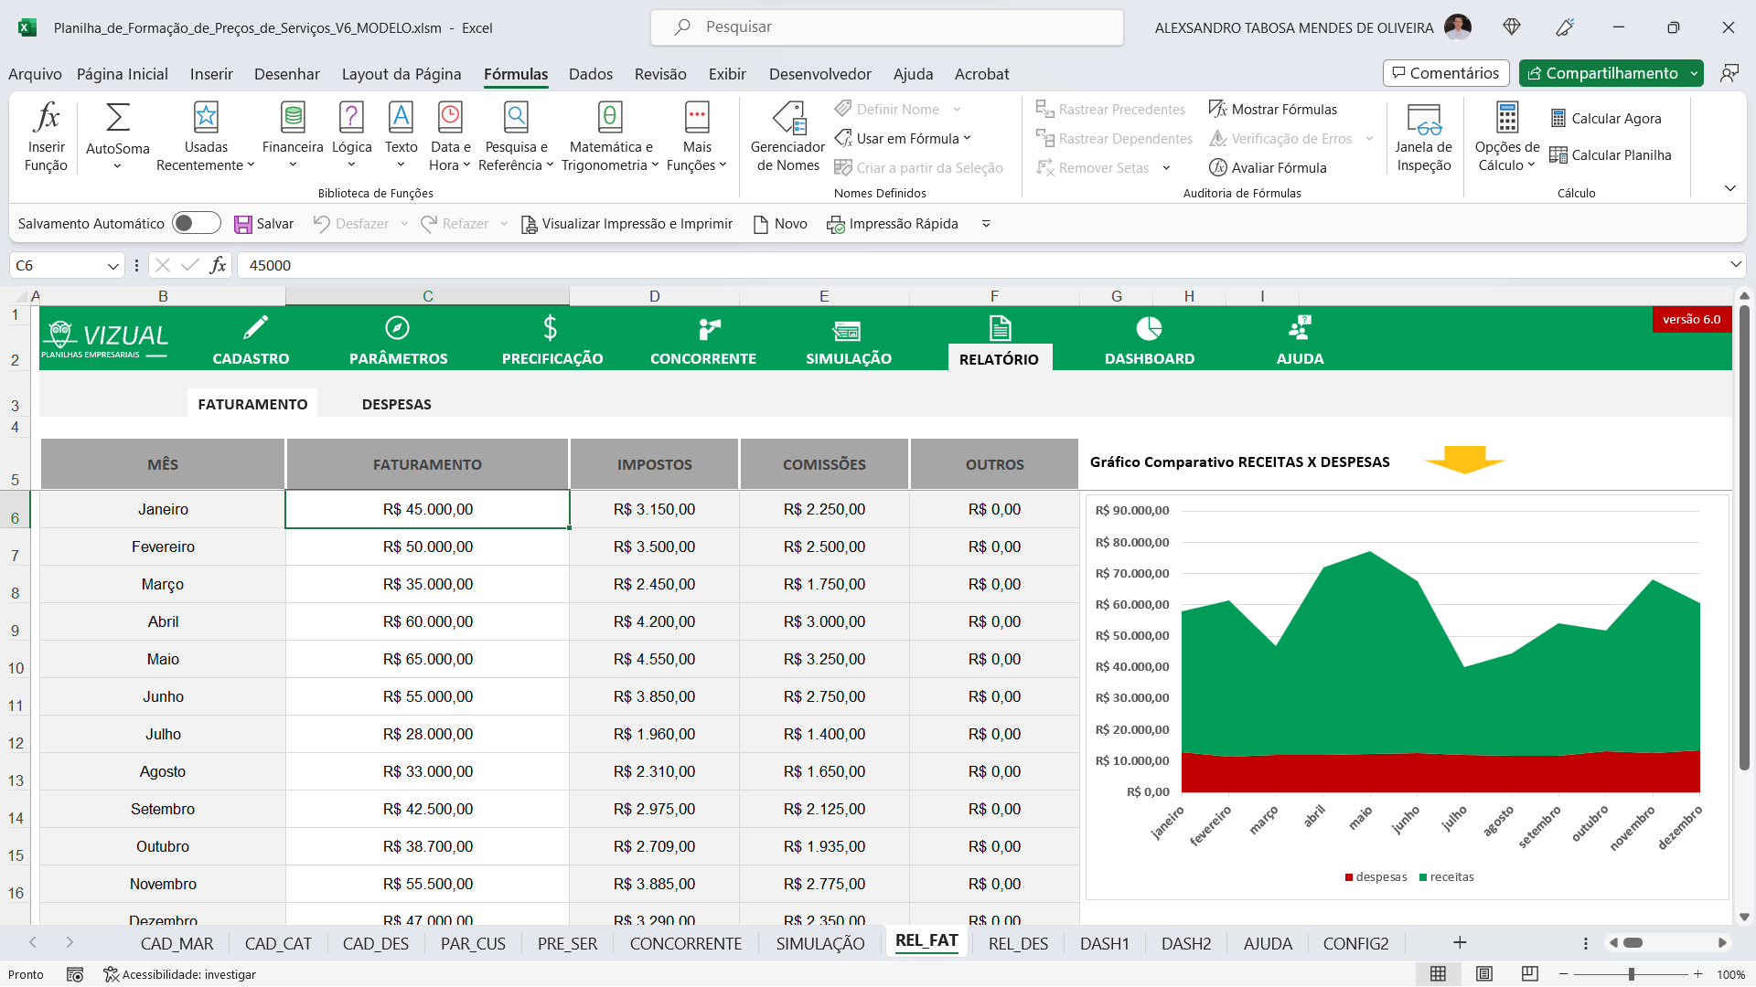Image resolution: width=1756 pixels, height=987 pixels.
Task: Open the Definir Nome dropdown arrow
Action: click(x=957, y=110)
